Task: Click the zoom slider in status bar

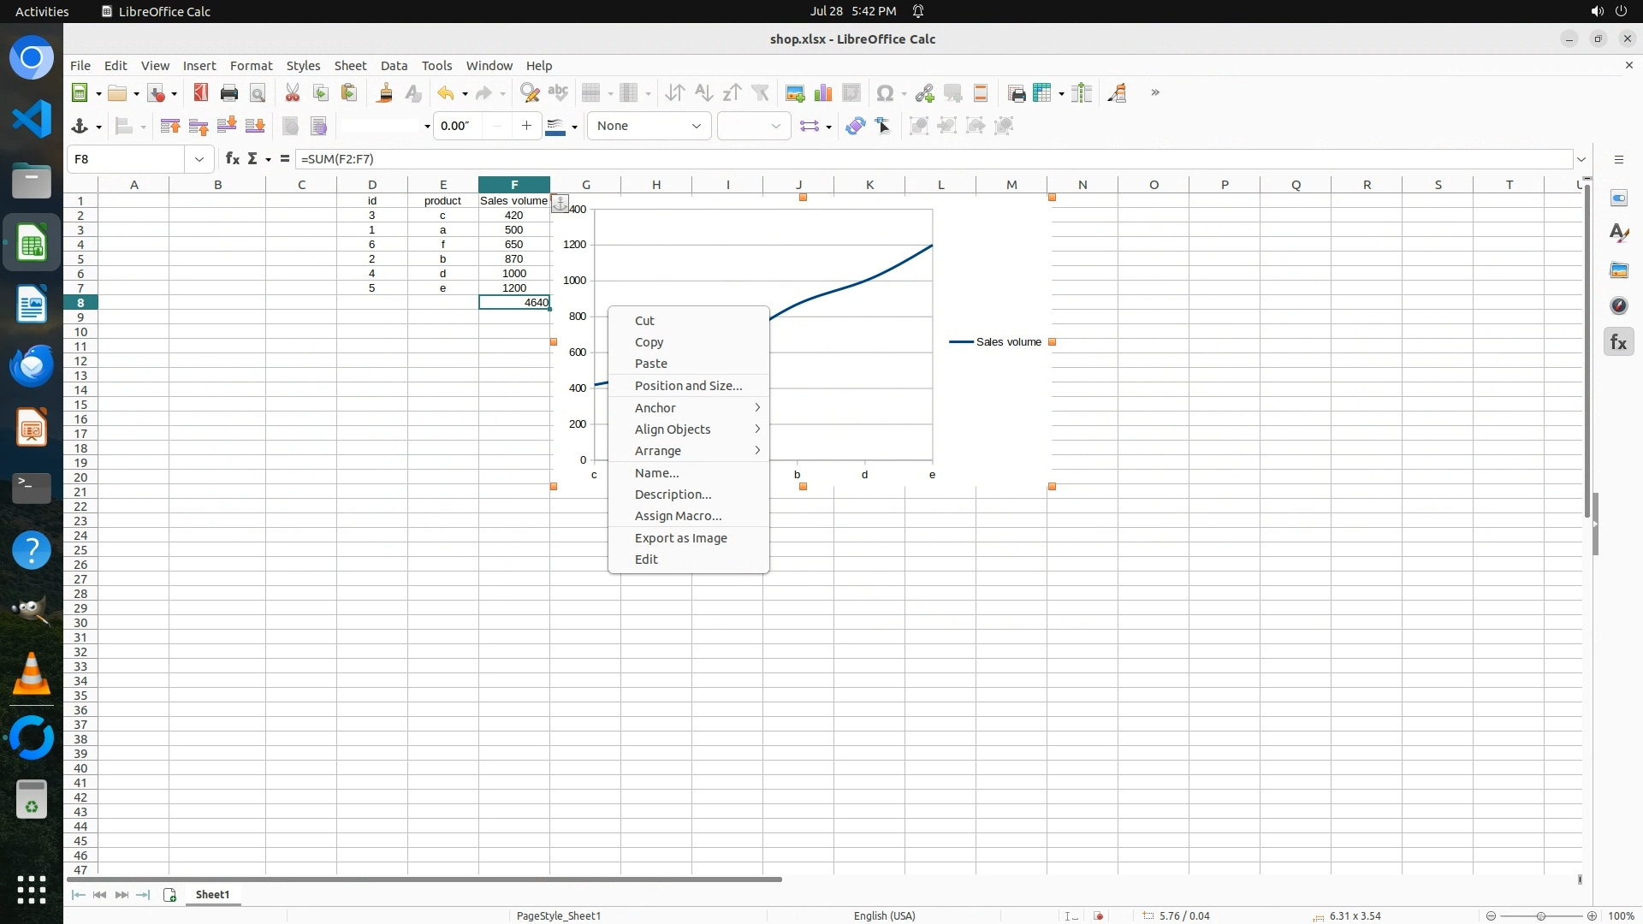Action: pos(1540,915)
